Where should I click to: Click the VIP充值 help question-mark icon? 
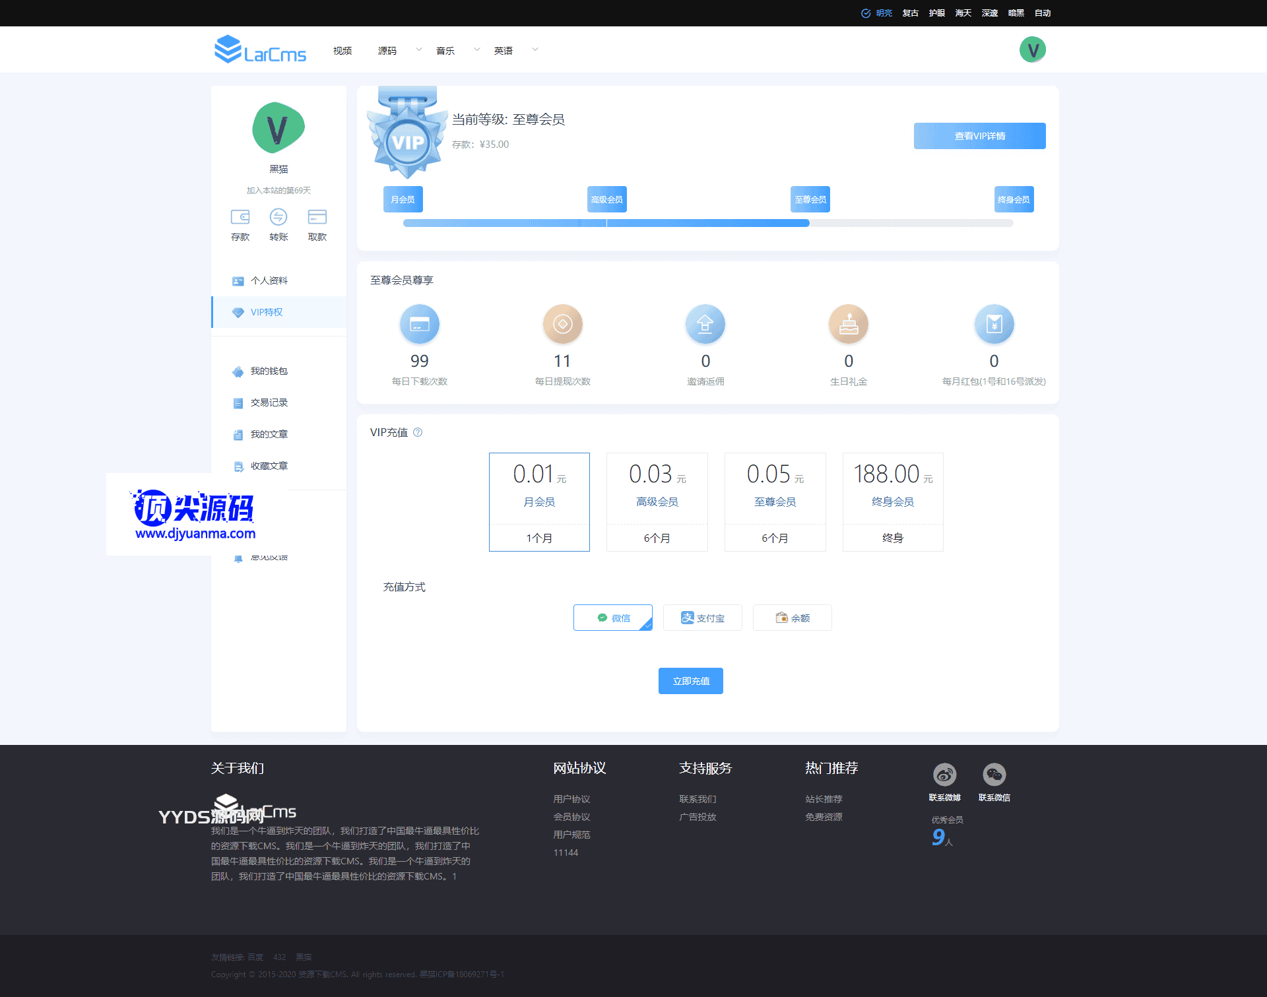coord(418,433)
